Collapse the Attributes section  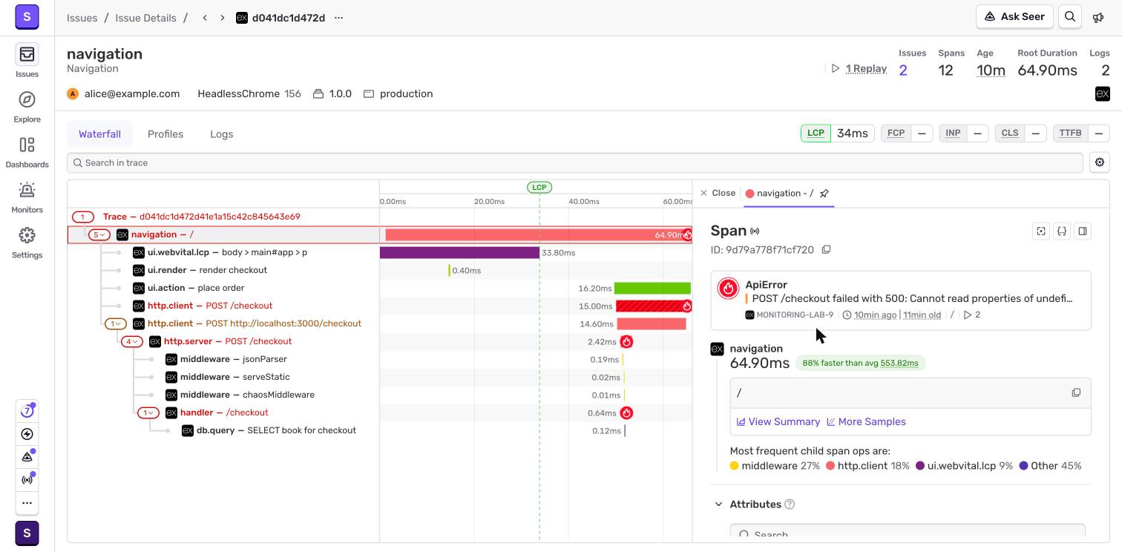[718, 505]
